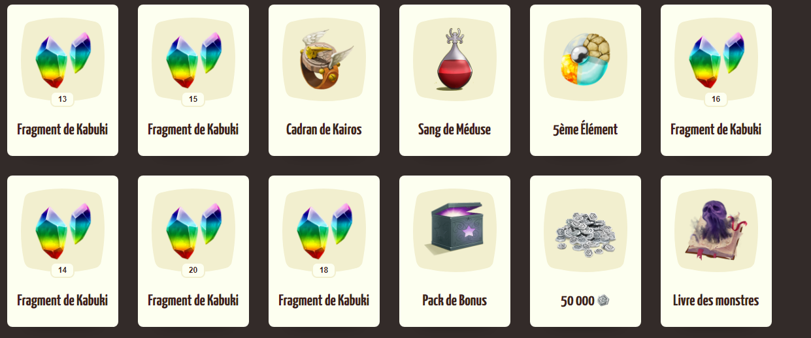The width and height of the screenshot is (811, 338).
Task: Click the 5ème Élément text label
Action: pyautogui.click(x=586, y=129)
